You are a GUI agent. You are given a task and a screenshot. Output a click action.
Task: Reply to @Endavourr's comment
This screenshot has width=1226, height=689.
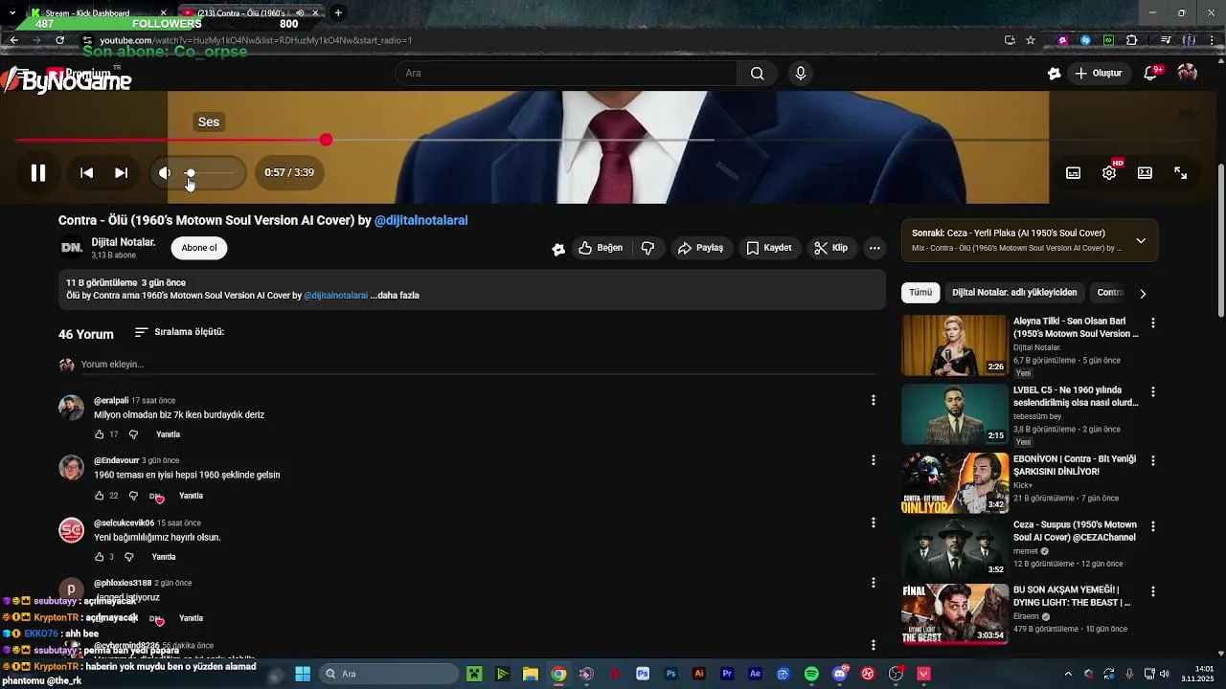pyautogui.click(x=191, y=496)
